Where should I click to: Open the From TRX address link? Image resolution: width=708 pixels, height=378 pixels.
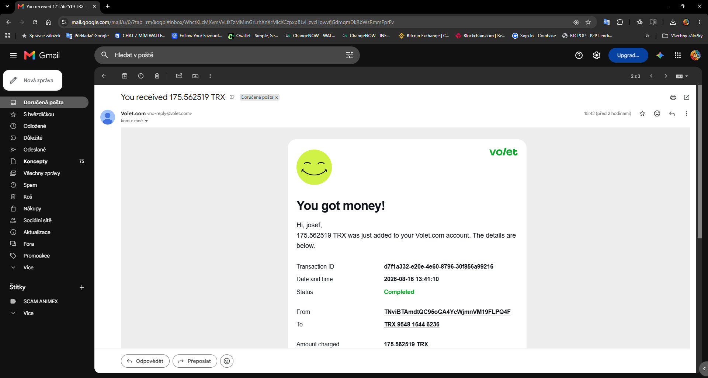pyautogui.click(x=447, y=312)
